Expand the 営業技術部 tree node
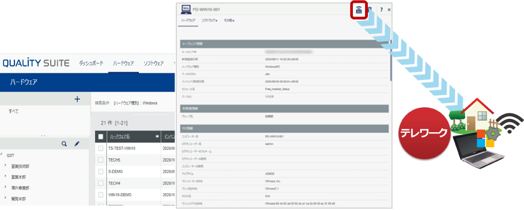Screen dimensions: 524x210 6,166
